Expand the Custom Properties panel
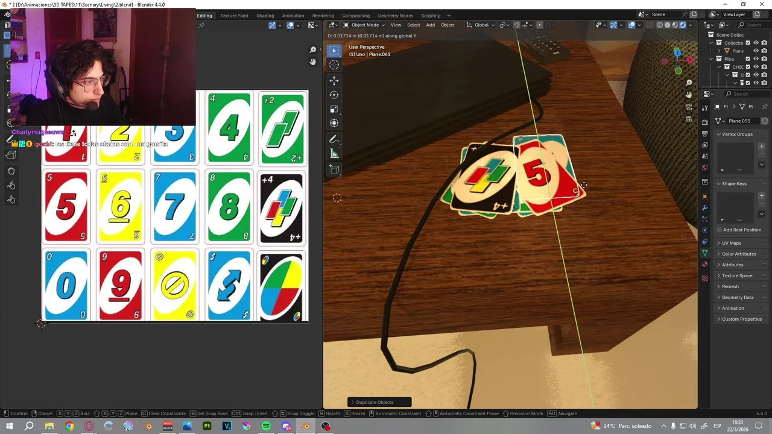Image resolution: width=772 pixels, height=434 pixels. [x=741, y=319]
